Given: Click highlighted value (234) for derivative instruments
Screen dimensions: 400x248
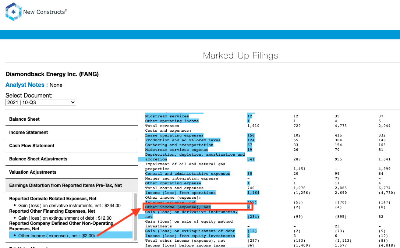Looking at the screenshot, I should point(253,217).
